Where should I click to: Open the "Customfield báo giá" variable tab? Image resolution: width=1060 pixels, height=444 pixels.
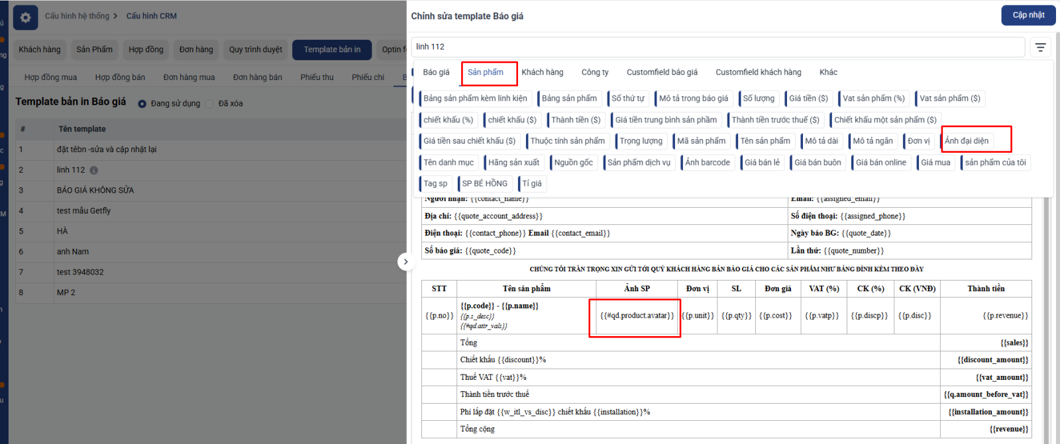coord(661,72)
